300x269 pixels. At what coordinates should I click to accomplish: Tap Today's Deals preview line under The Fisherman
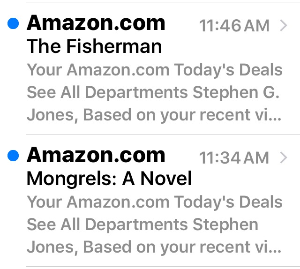[x=155, y=70]
